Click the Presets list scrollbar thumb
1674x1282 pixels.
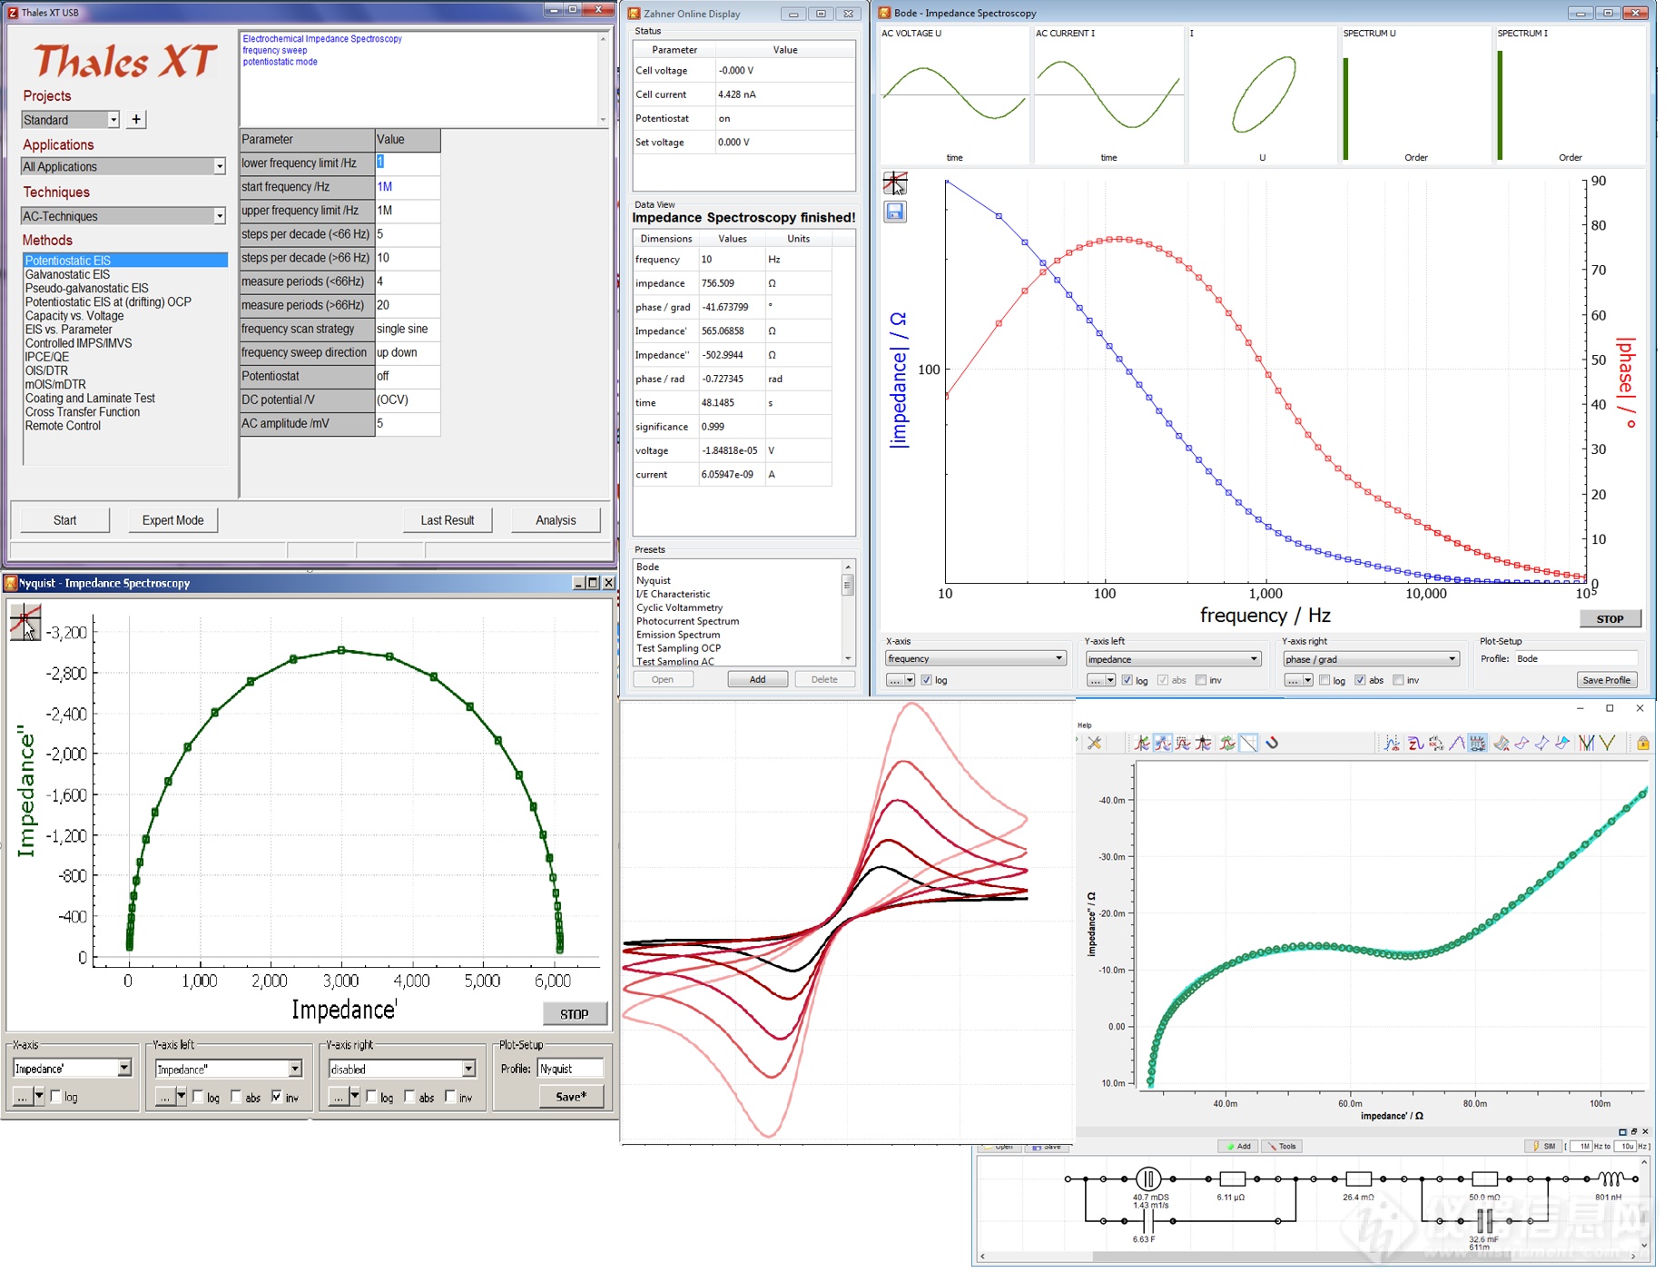(847, 586)
